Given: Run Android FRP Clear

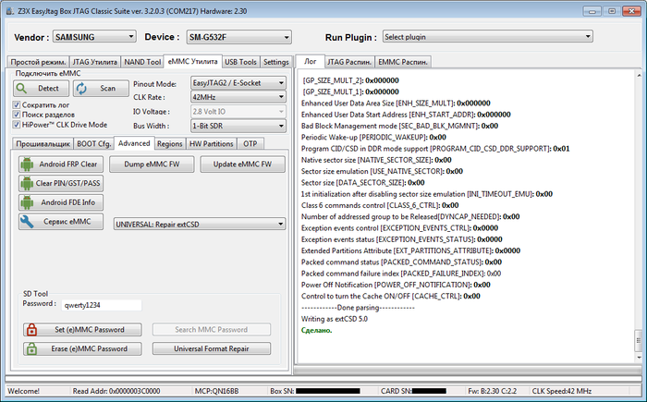Looking at the screenshot, I should point(60,164).
